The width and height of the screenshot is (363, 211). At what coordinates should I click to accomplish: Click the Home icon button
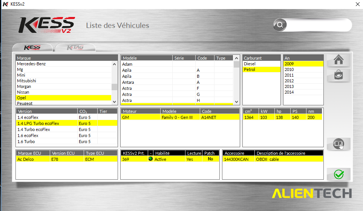click(338, 60)
